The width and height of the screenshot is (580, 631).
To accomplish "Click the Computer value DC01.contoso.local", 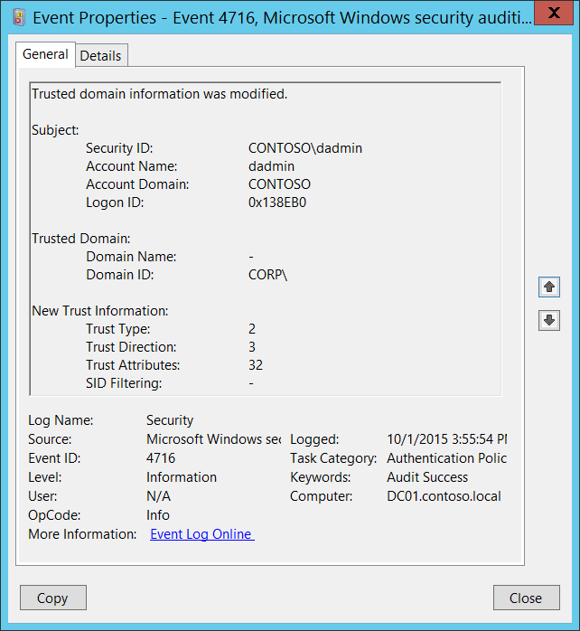I will (444, 496).
